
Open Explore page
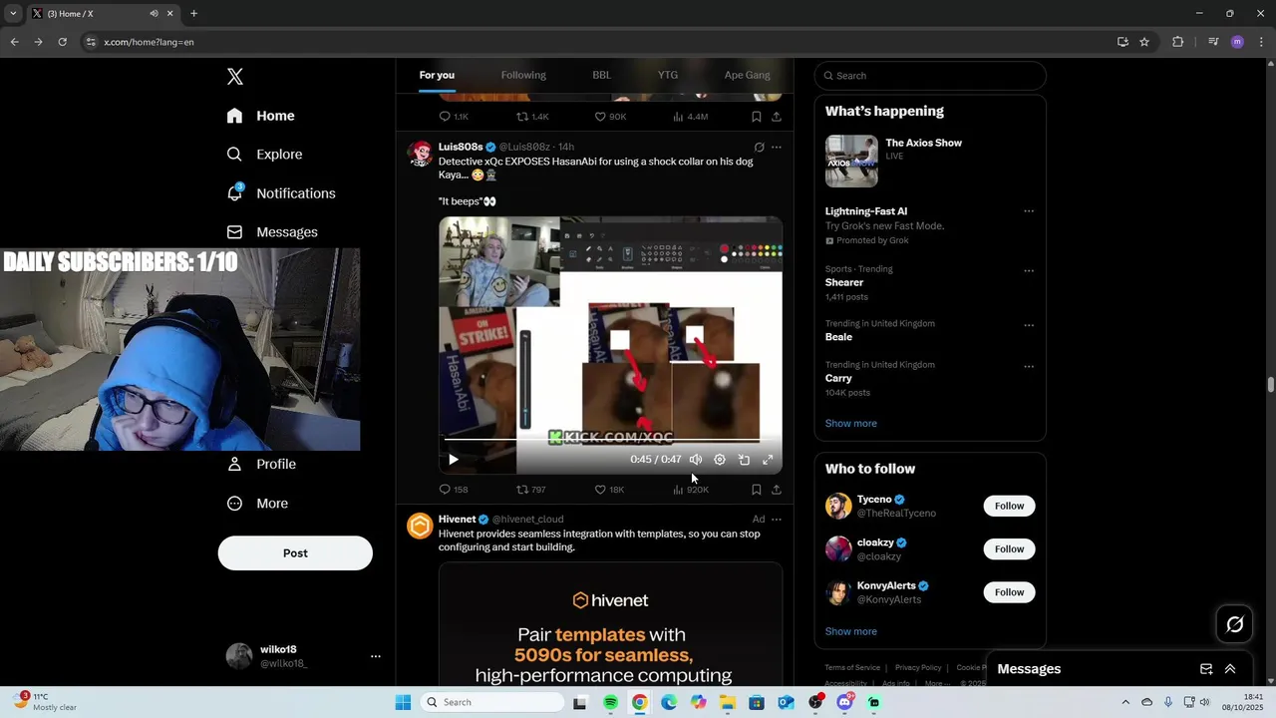pos(264,155)
